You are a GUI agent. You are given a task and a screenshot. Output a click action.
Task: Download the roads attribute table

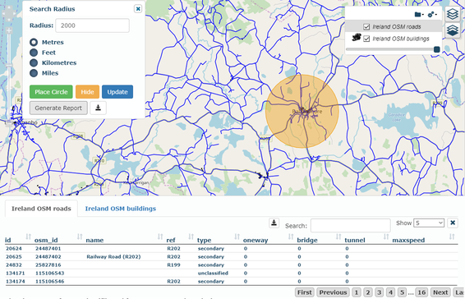(x=274, y=223)
